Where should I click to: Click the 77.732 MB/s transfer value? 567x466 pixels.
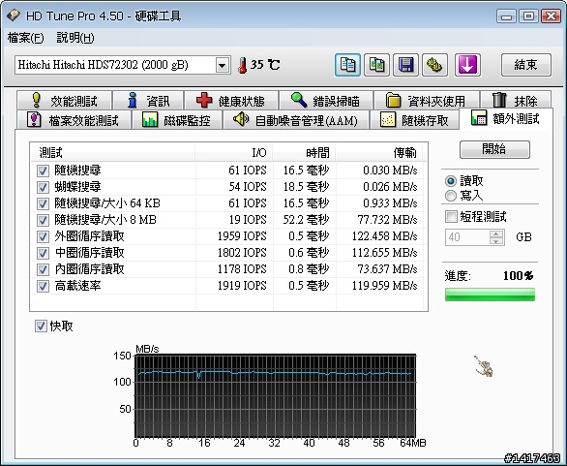pyautogui.click(x=387, y=220)
